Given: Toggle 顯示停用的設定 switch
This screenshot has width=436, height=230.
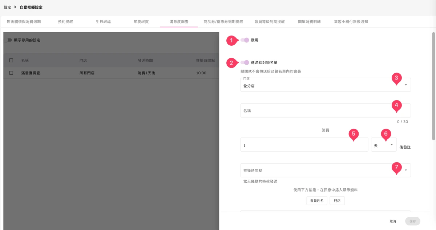Looking at the screenshot, I should click(9, 40).
